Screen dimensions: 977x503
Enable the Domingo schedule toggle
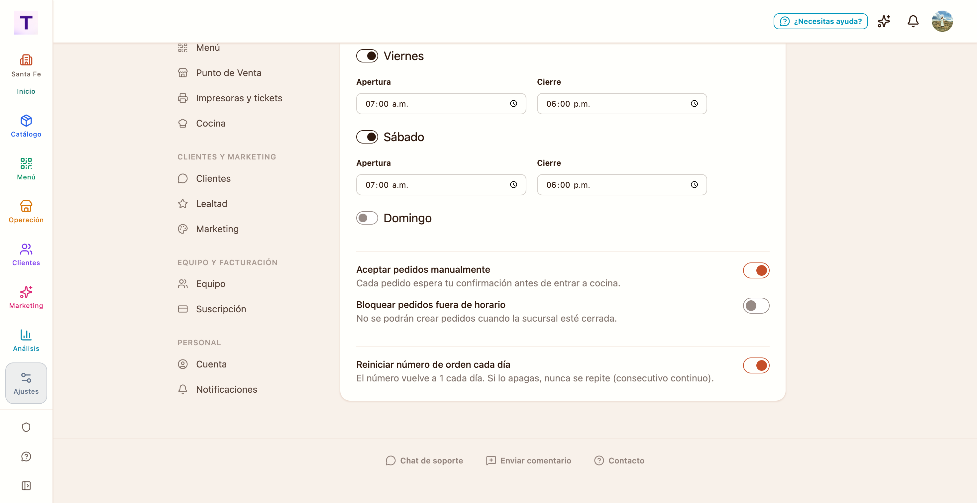coord(367,218)
